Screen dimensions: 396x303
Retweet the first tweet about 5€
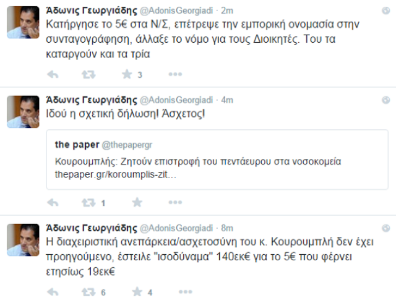click(88, 74)
